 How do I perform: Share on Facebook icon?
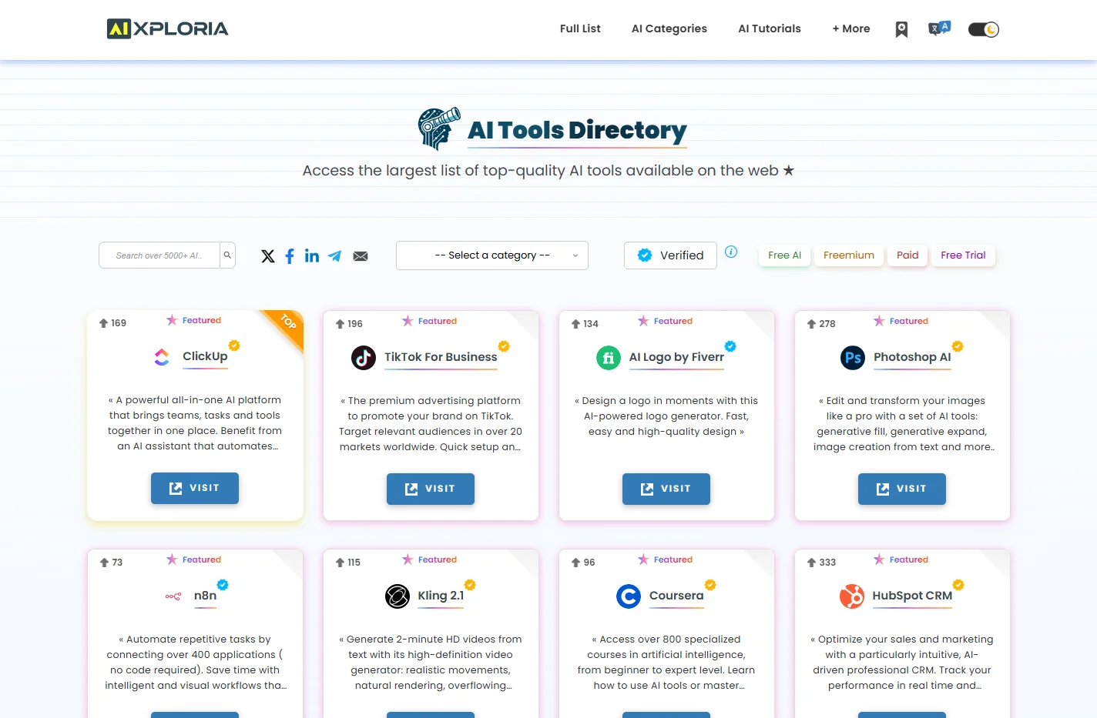tap(290, 256)
